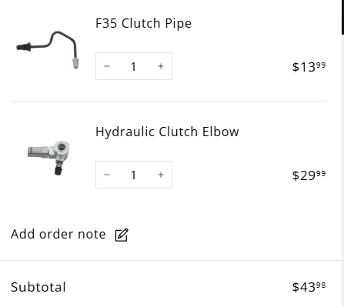
Task: Open the Hydraulic Clutch Elbow product title
Action: 167,132
